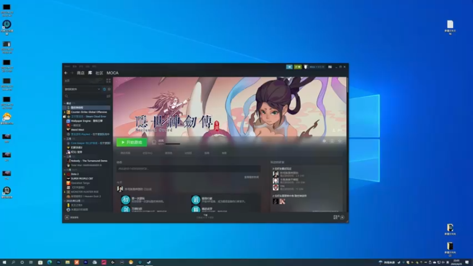The height and width of the screenshot is (266, 473).
Task: Click the achievements medal icon beside play button
Action: (154, 142)
